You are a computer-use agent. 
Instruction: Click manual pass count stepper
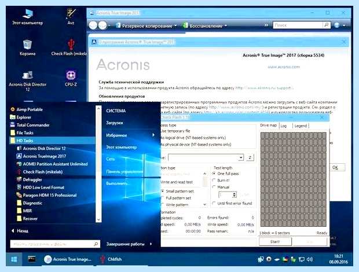point(235,194)
